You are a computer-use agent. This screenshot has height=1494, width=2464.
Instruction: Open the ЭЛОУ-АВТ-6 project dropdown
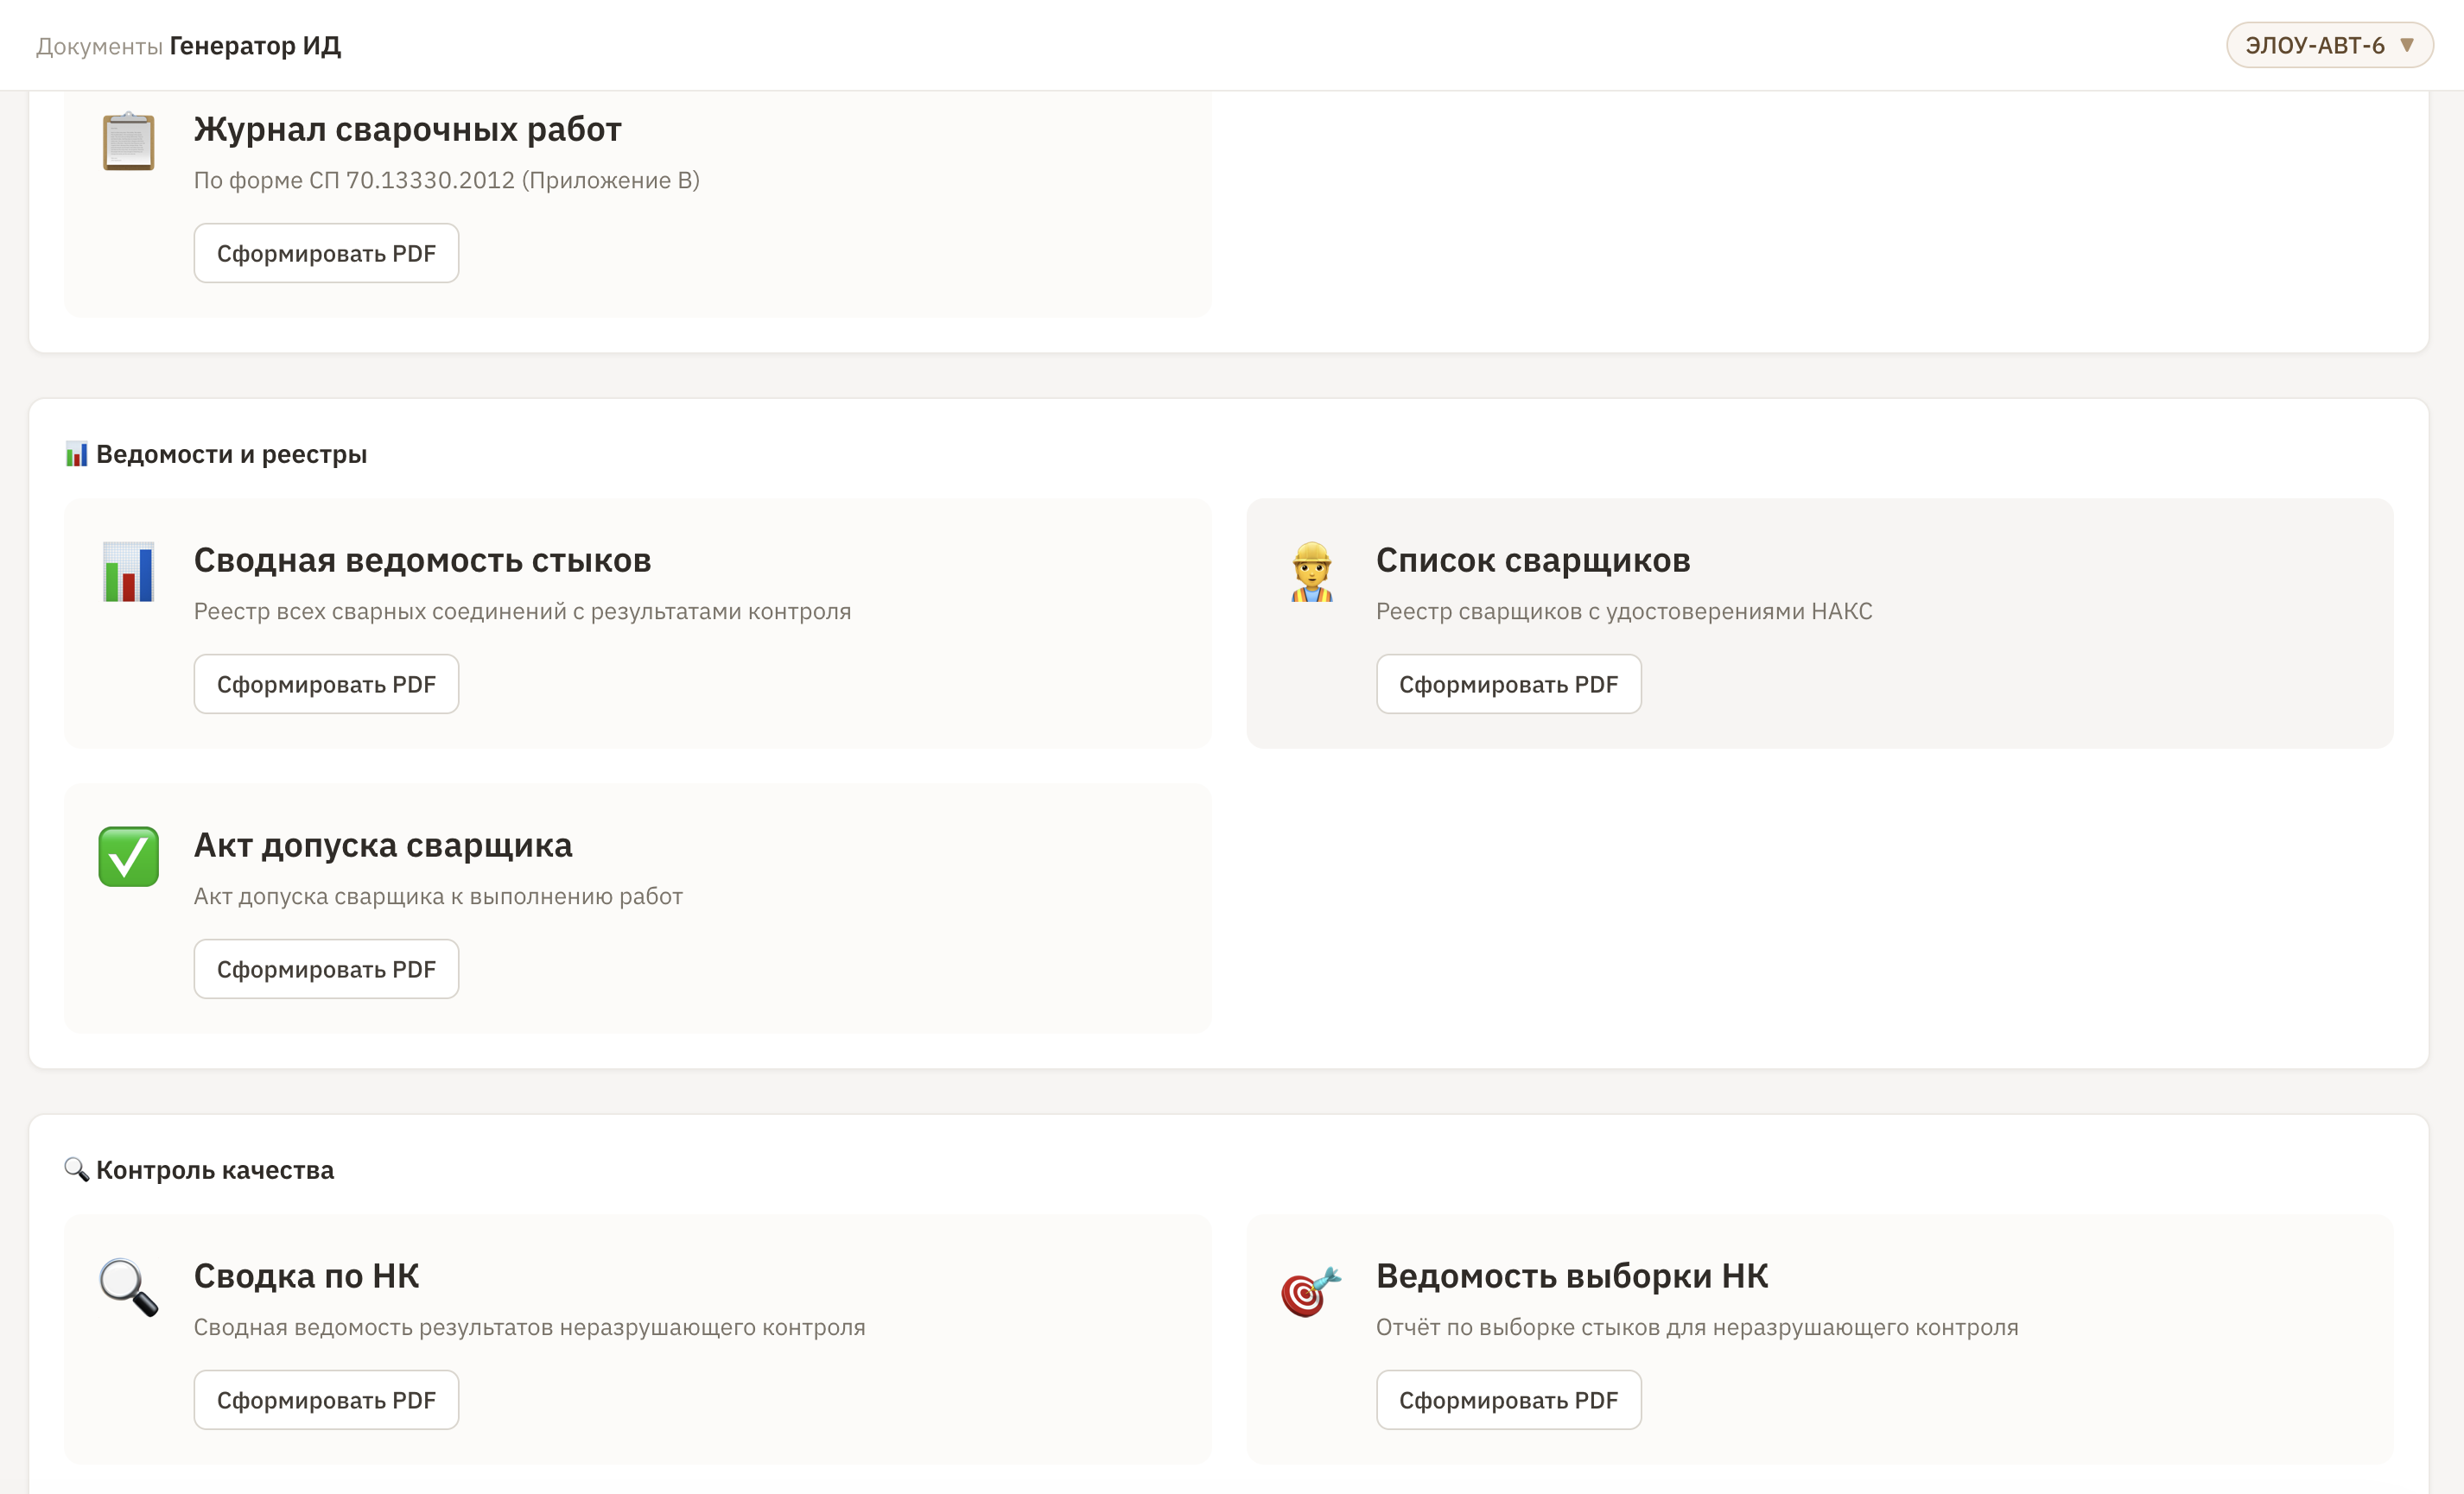coord(2329,45)
